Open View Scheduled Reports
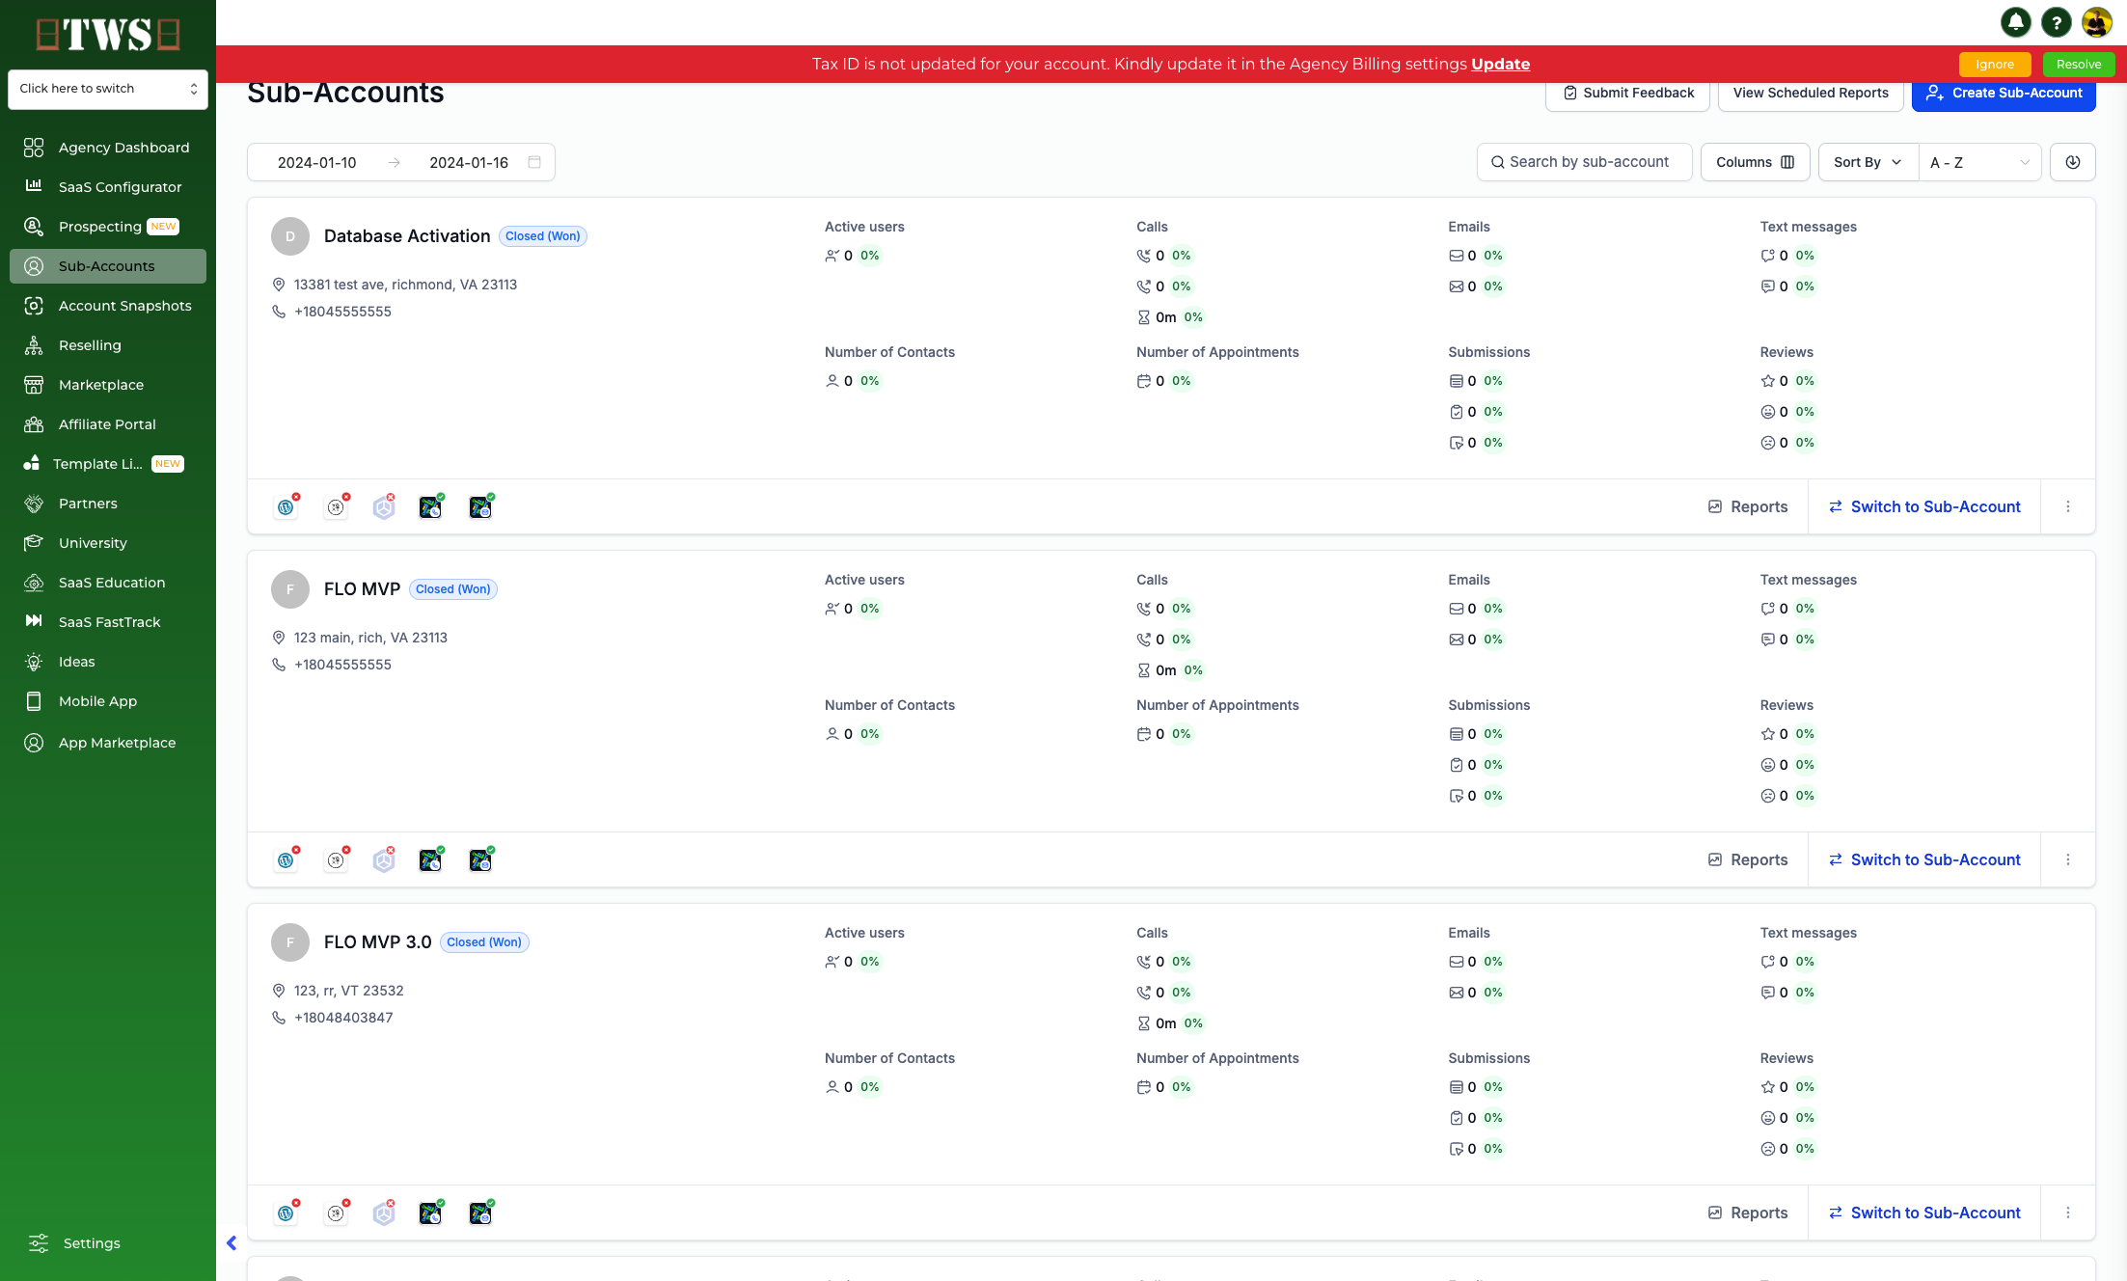2127x1281 pixels. click(x=1811, y=94)
